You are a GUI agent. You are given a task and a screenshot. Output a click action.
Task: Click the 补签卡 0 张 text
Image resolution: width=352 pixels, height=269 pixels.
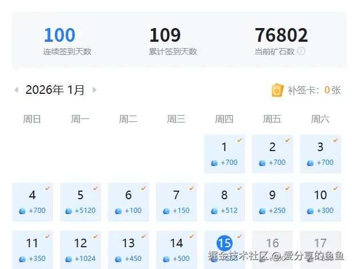[314, 90]
